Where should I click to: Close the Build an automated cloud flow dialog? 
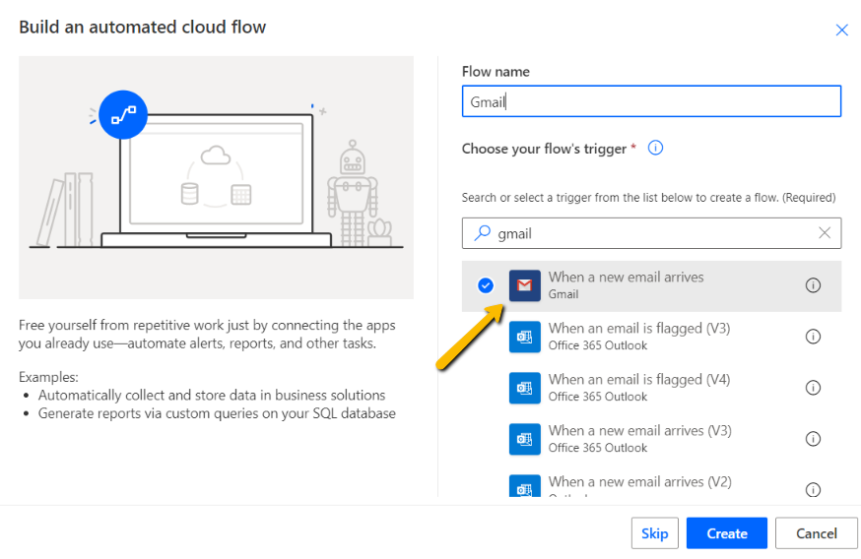click(841, 30)
